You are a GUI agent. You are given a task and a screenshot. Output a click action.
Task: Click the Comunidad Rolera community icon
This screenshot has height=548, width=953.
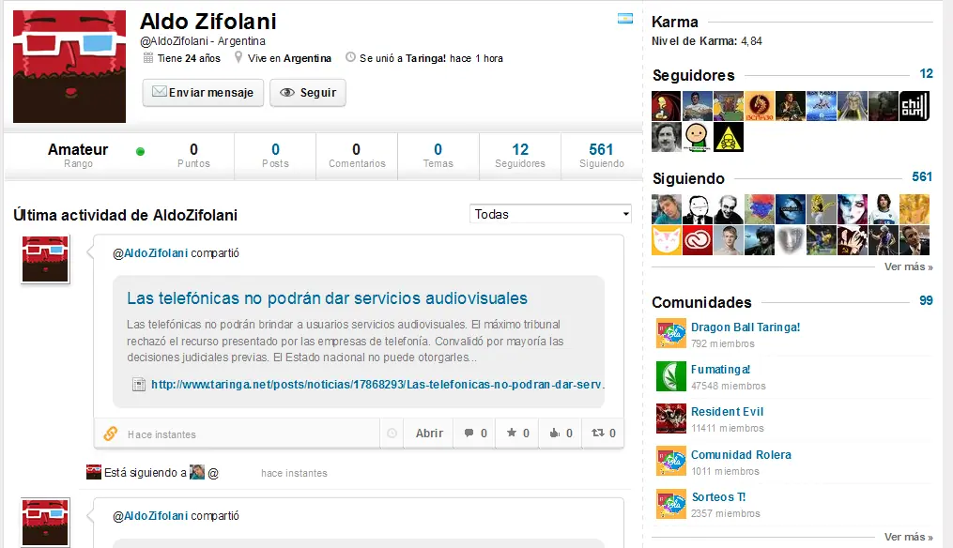(671, 461)
